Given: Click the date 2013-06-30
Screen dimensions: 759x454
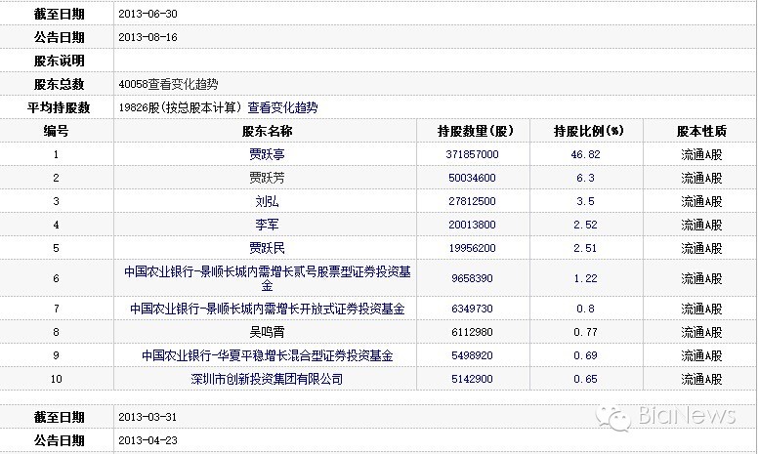Looking at the screenshot, I should click(148, 14).
